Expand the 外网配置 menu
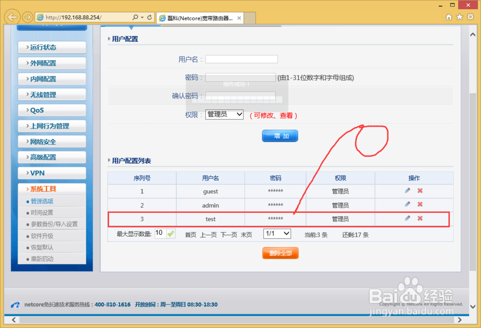The width and height of the screenshot is (481, 328). 52,63
